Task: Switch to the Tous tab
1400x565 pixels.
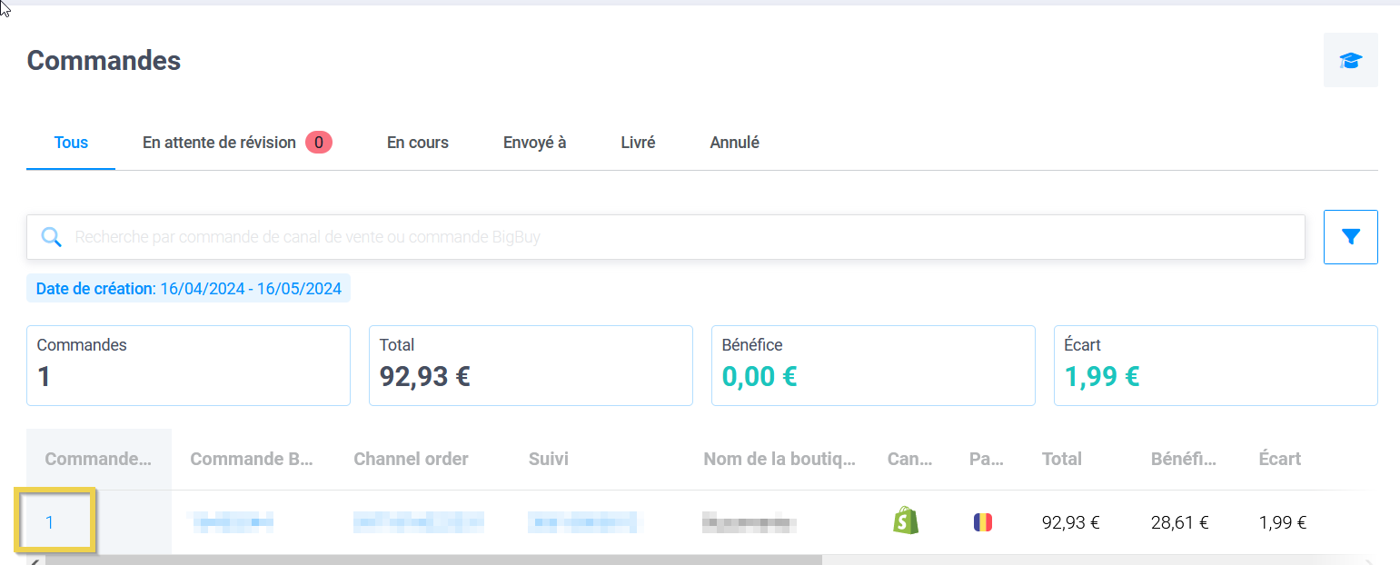Action: click(71, 143)
